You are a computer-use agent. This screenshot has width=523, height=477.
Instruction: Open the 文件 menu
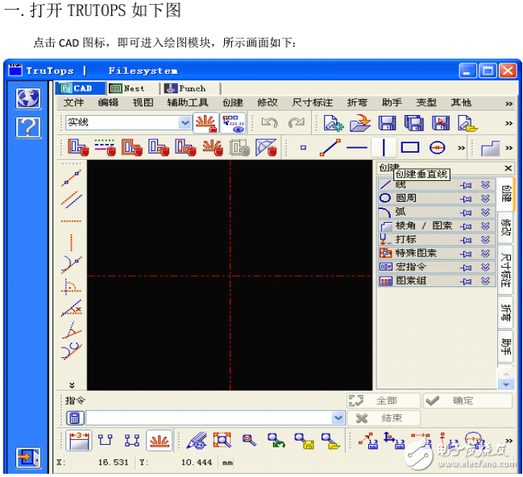coord(73,102)
